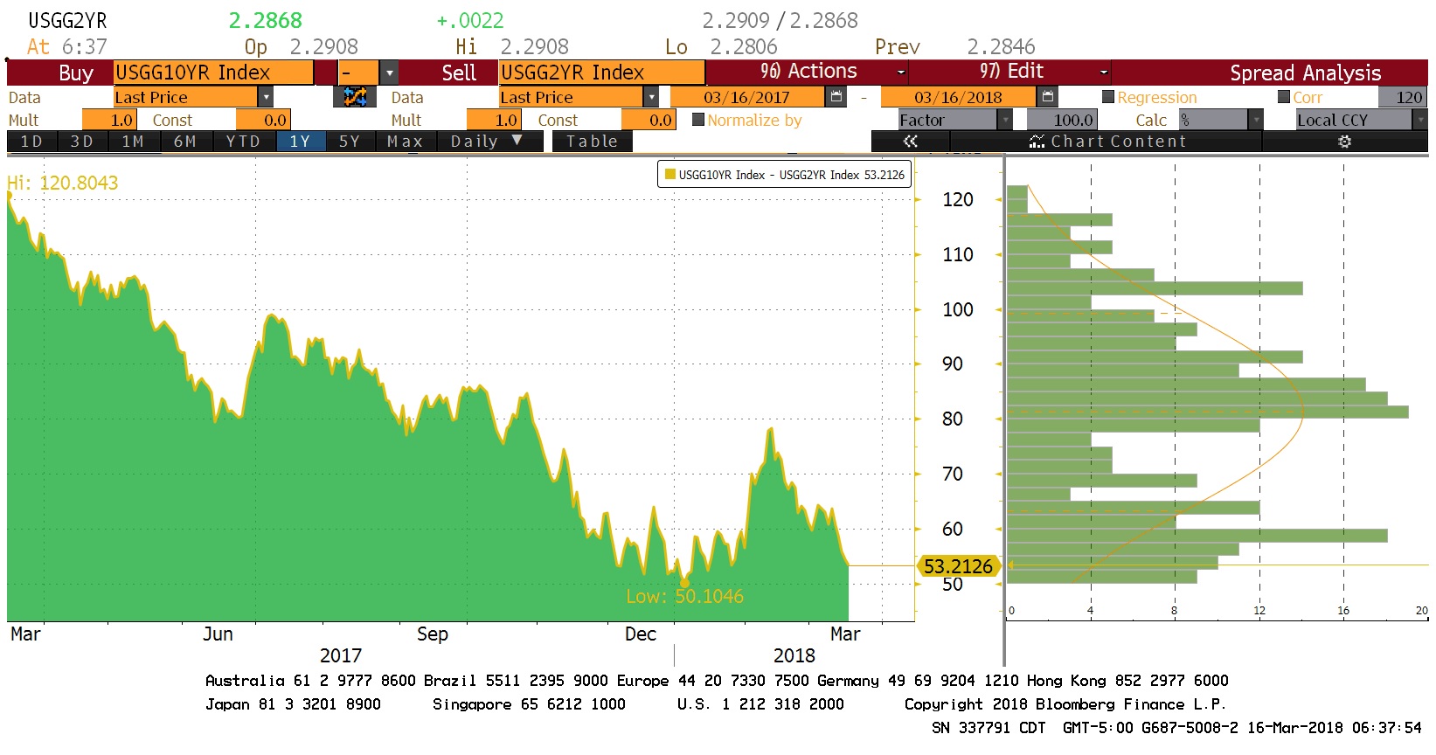Select the 1D range tab
Viewport: 1436px width, 755px height.
tap(31, 142)
